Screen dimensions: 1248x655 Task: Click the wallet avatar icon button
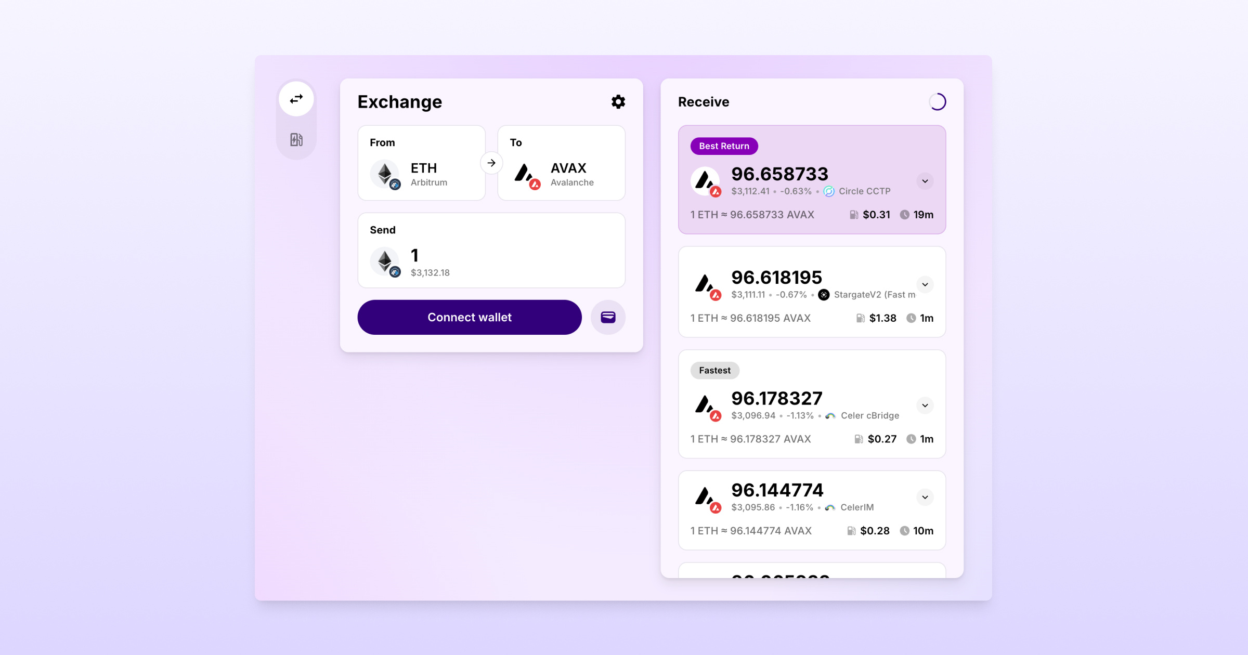coord(608,316)
